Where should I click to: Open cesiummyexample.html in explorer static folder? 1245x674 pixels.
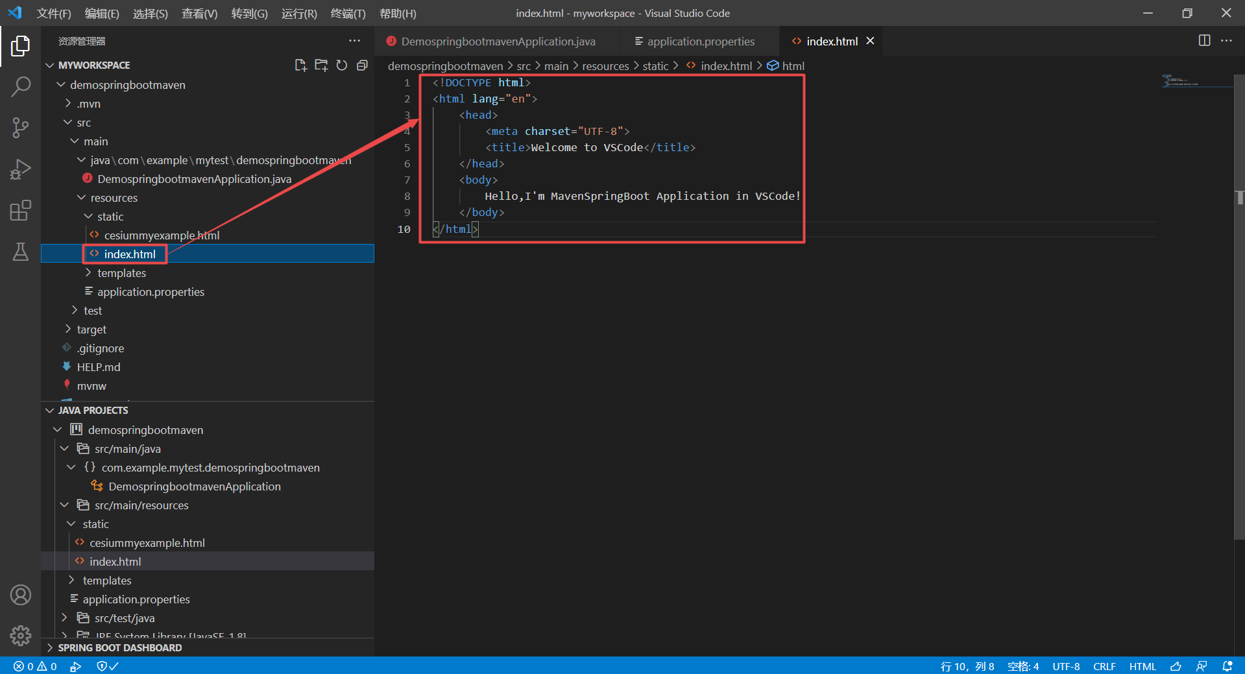pos(162,235)
